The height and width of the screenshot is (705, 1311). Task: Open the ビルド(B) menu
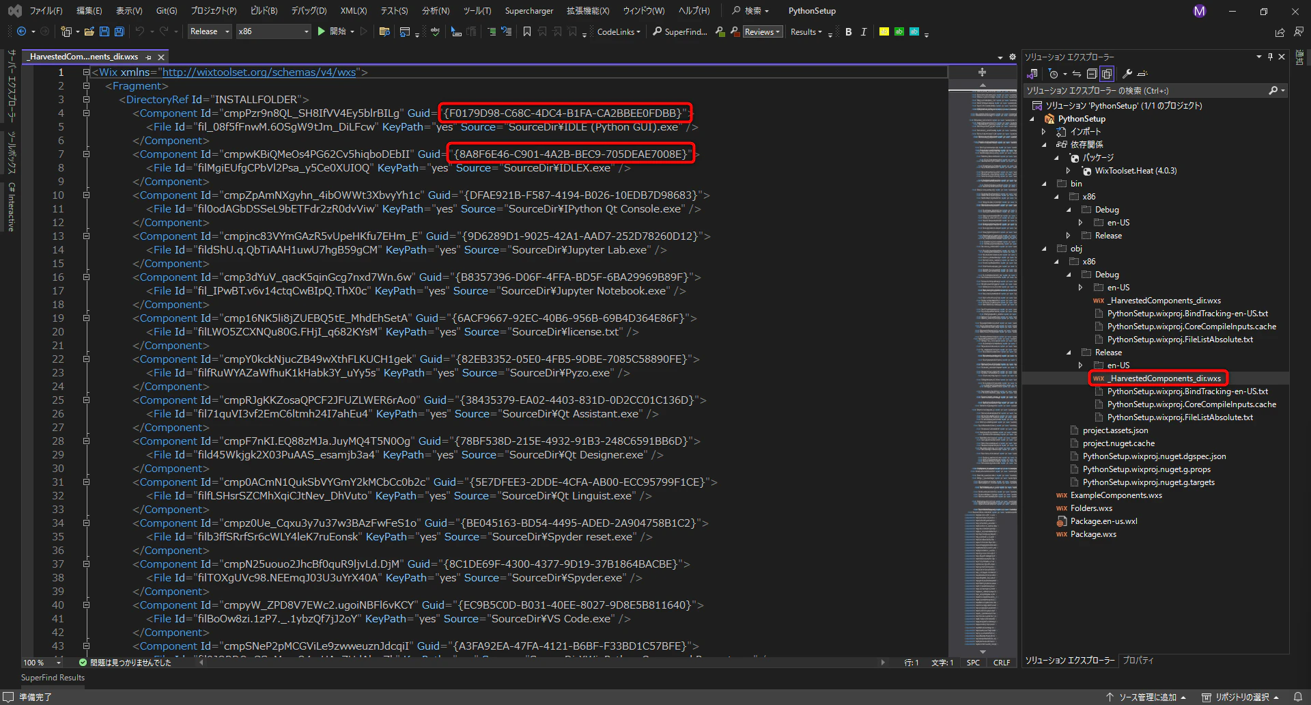coord(264,11)
